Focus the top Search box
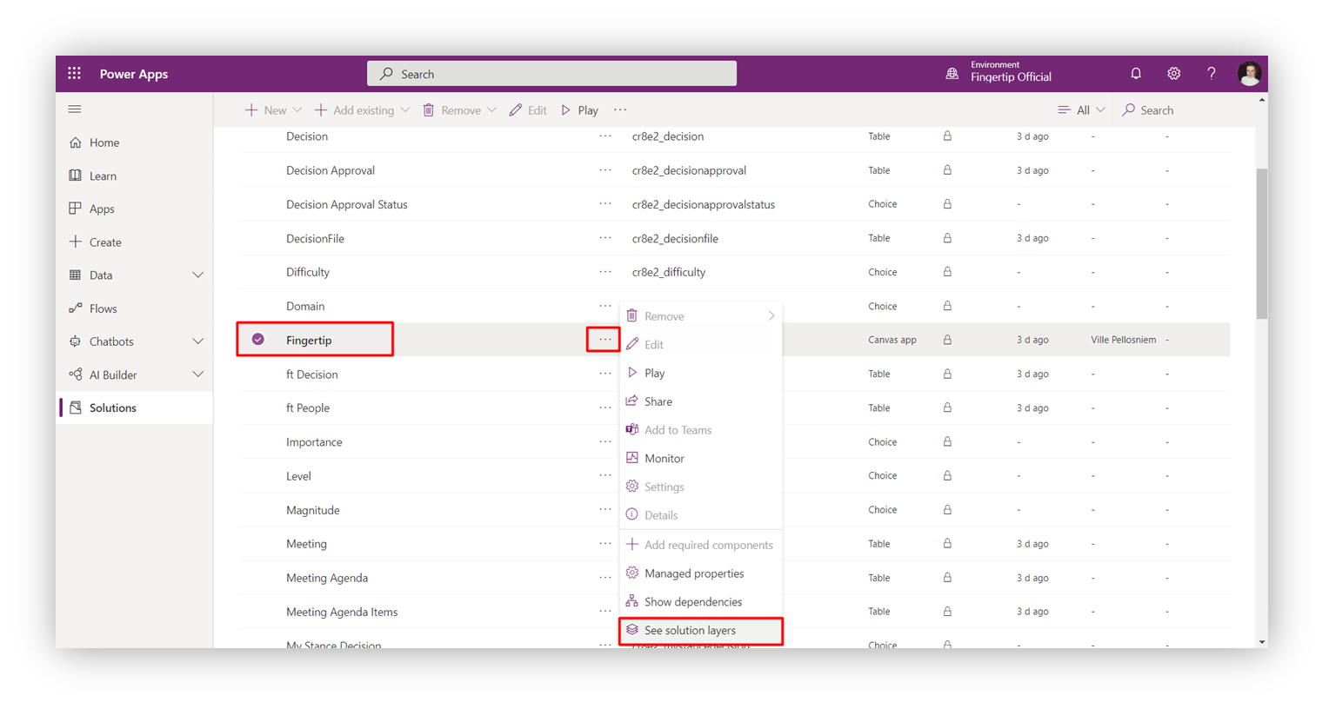Viewport: 1329px width, 709px height. [x=551, y=74]
